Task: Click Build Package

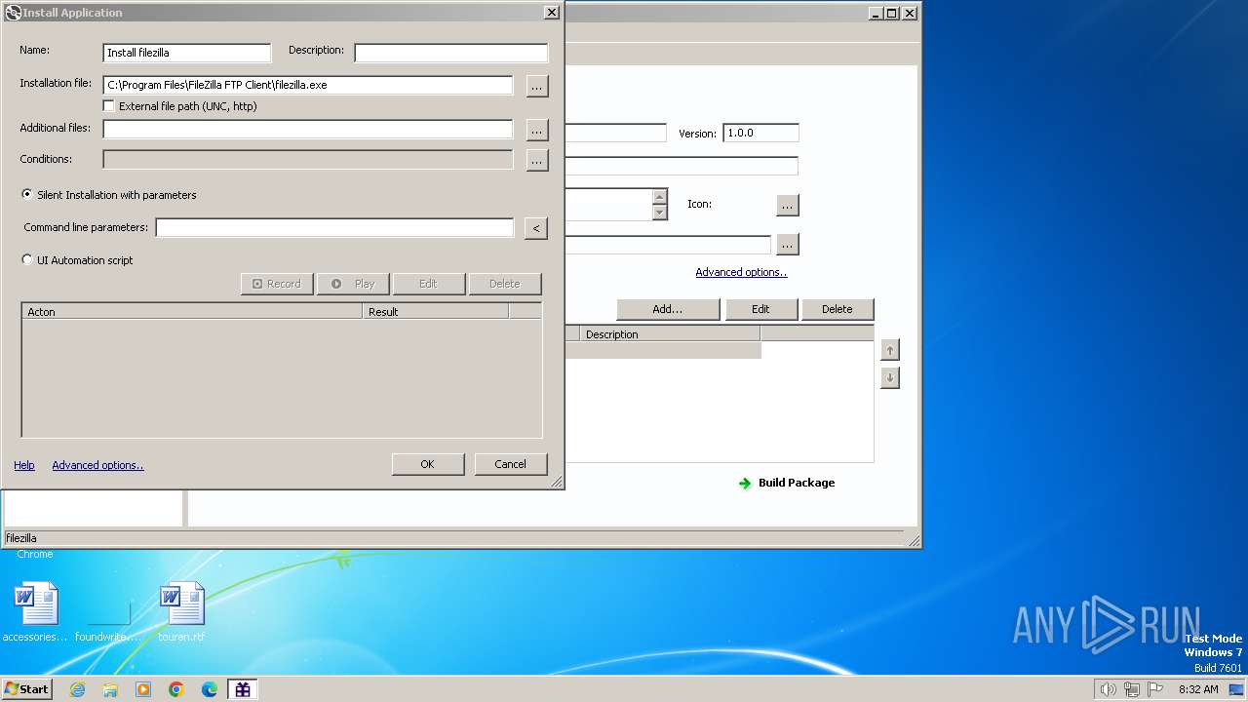Action: tap(797, 483)
